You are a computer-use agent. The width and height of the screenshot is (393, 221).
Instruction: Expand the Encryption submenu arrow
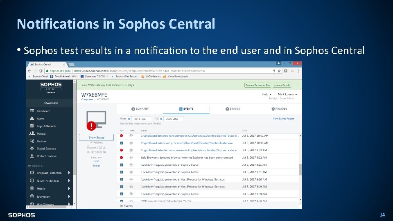point(69,196)
